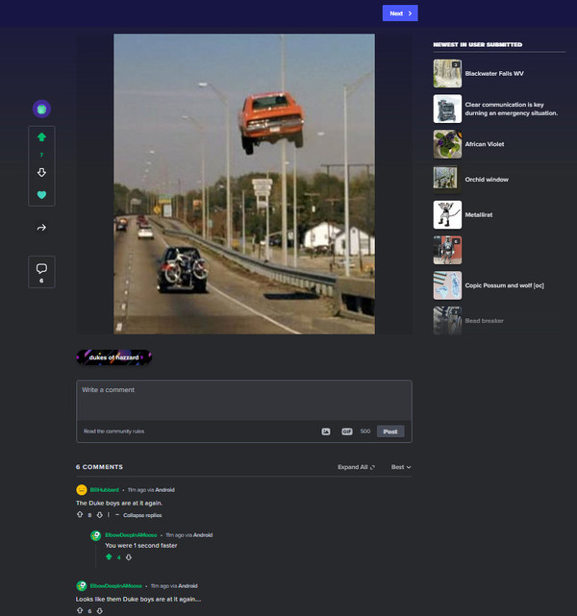Open the Copic Possum and wolf thumbnail
This screenshot has width=577, height=616.
coord(447,285)
